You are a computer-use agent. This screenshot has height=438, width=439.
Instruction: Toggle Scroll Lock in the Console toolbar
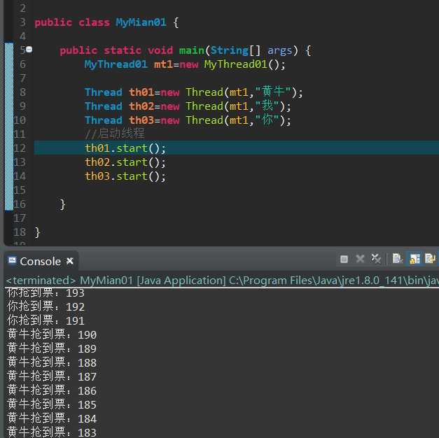(414, 259)
